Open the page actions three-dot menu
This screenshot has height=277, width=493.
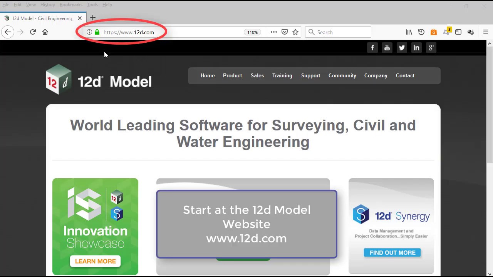[274, 32]
